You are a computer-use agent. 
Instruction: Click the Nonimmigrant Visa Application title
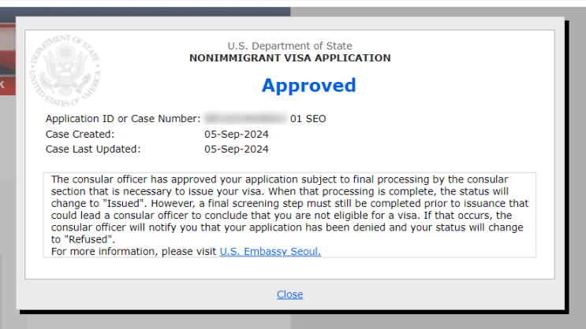tap(289, 58)
